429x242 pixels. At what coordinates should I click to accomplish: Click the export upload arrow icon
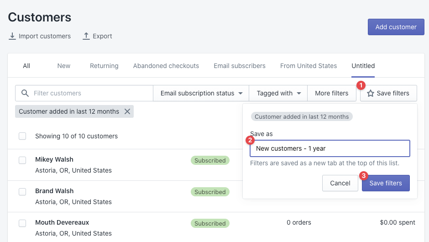pos(86,36)
